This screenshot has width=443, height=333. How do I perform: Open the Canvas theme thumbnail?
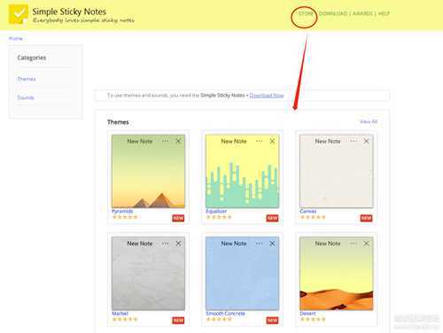[337, 171]
